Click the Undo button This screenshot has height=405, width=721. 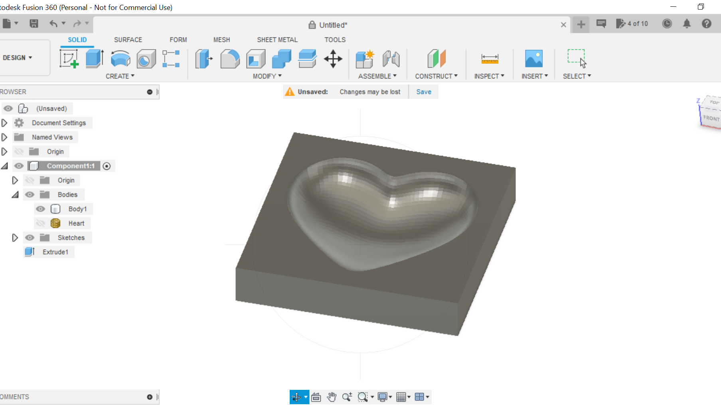coord(54,24)
